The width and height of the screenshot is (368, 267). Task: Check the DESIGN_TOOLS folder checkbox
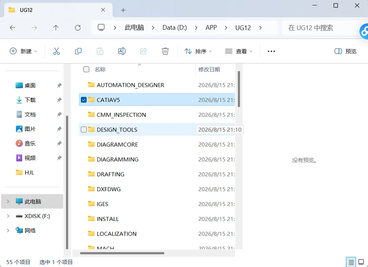pos(84,130)
